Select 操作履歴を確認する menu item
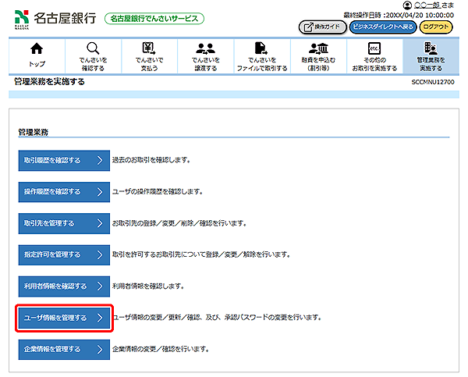 pos(62,191)
